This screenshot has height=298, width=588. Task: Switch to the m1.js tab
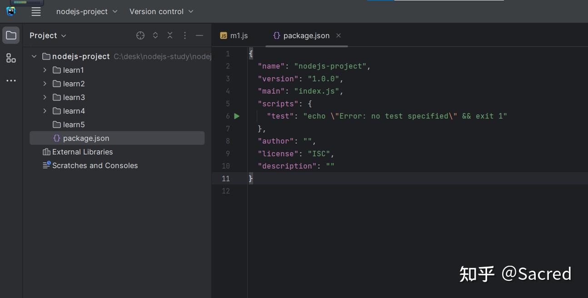pyautogui.click(x=234, y=35)
